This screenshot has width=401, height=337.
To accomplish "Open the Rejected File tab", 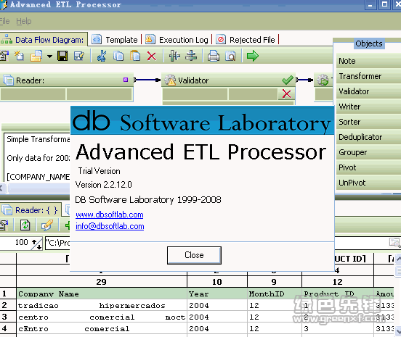I will pyautogui.click(x=246, y=40).
